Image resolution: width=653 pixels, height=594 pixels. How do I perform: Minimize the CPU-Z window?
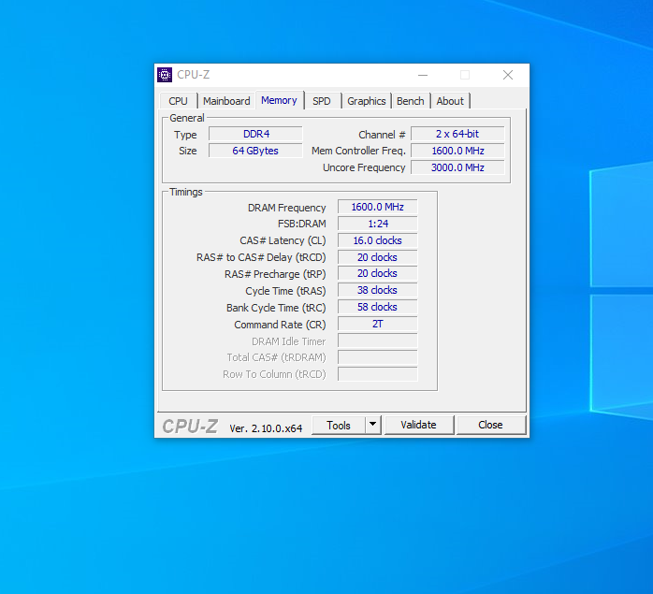[x=423, y=75]
